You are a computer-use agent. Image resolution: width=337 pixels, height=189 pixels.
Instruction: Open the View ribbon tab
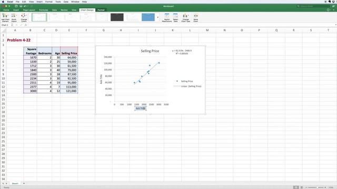pos(74,10)
